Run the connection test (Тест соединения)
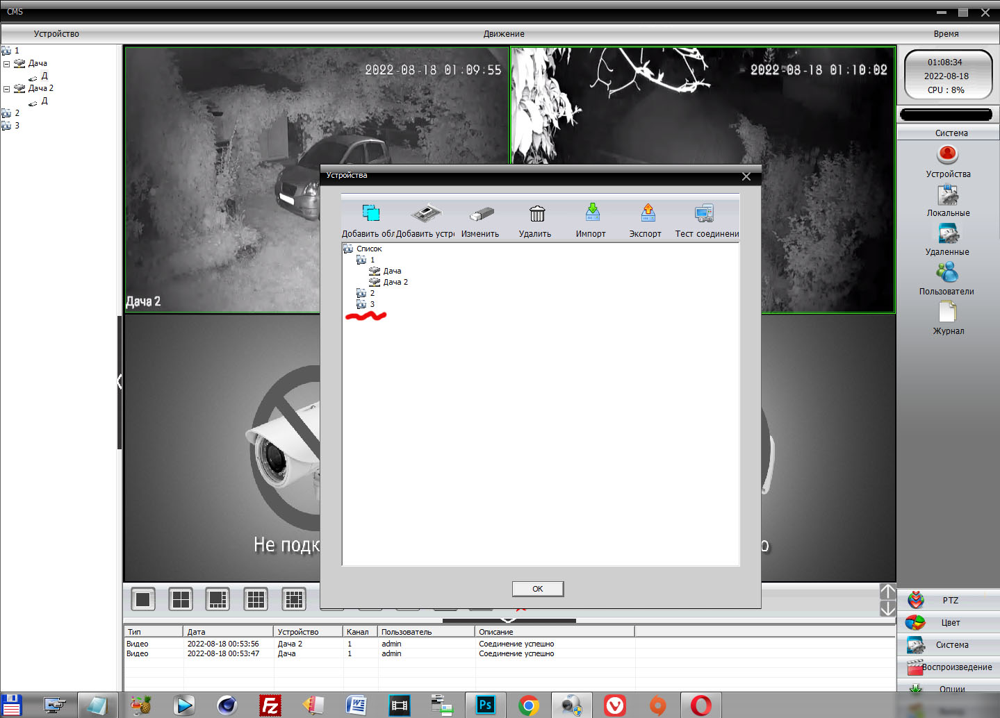 tap(704, 214)
